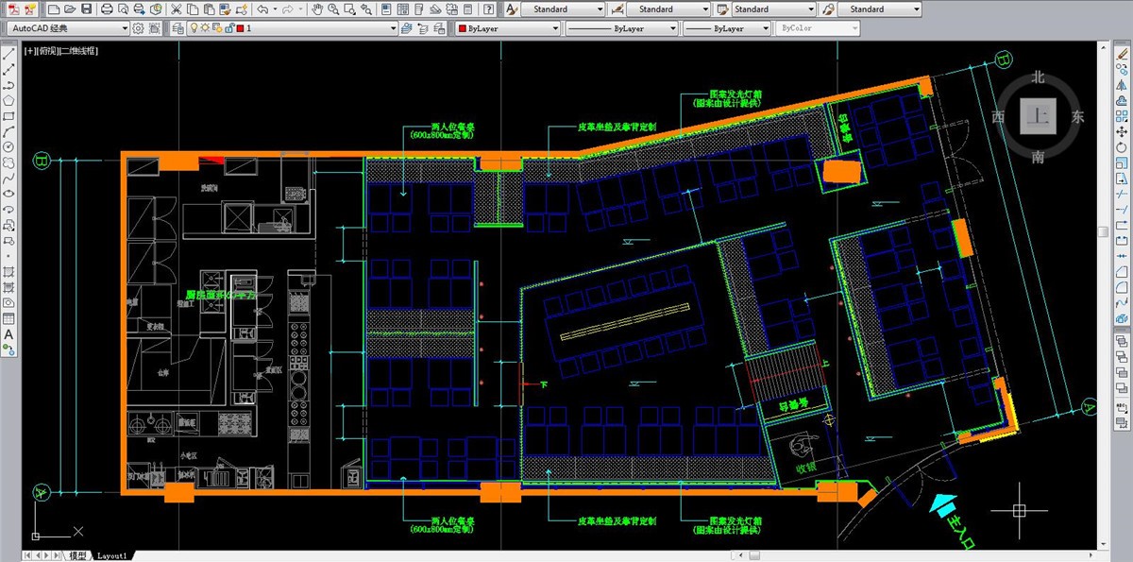Viewport: 1133px width, 562px height.
Task: Switch to the Layout1 tab
Action: [x=111, y=556]
